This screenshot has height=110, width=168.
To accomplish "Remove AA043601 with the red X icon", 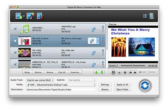I will click(x=103, y=29).
